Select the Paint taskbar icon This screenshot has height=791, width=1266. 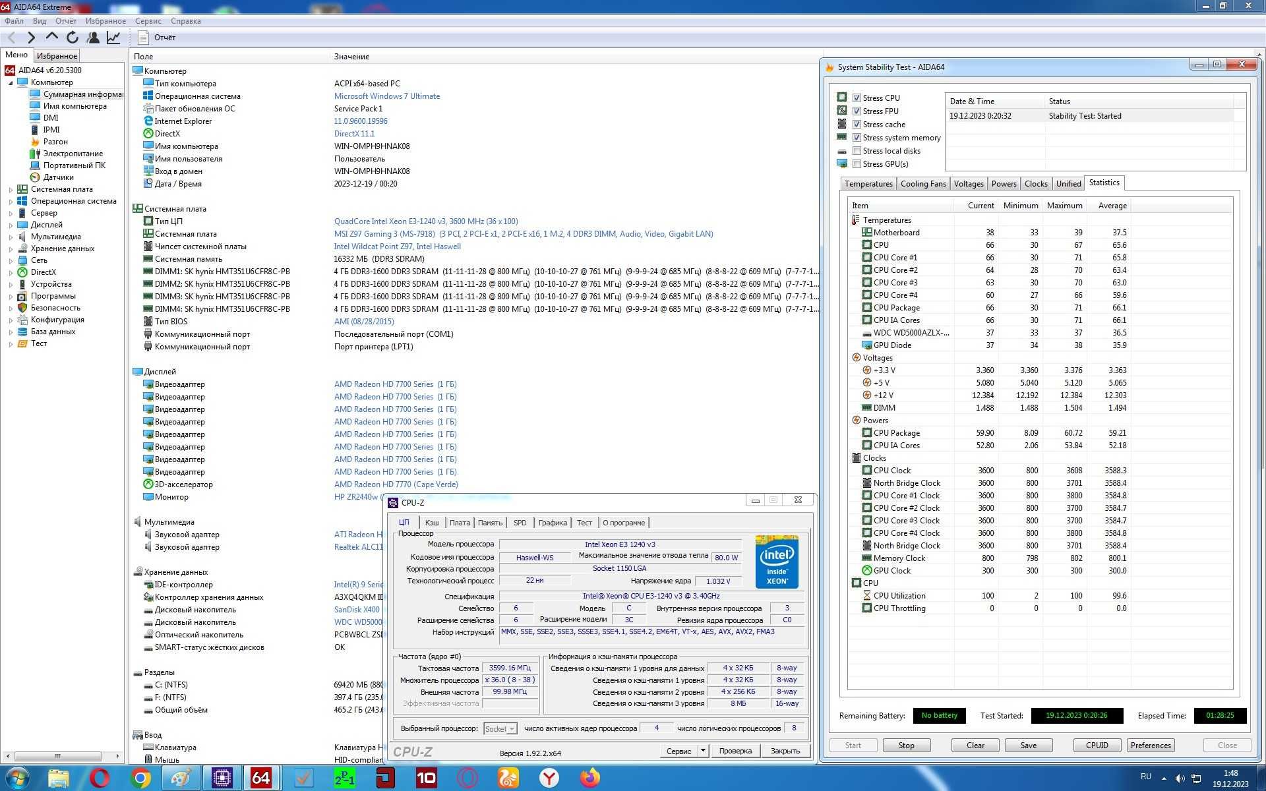(x=181, y=778)
